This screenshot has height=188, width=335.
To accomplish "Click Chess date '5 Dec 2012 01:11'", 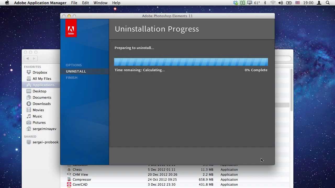I will coord(161,169).
